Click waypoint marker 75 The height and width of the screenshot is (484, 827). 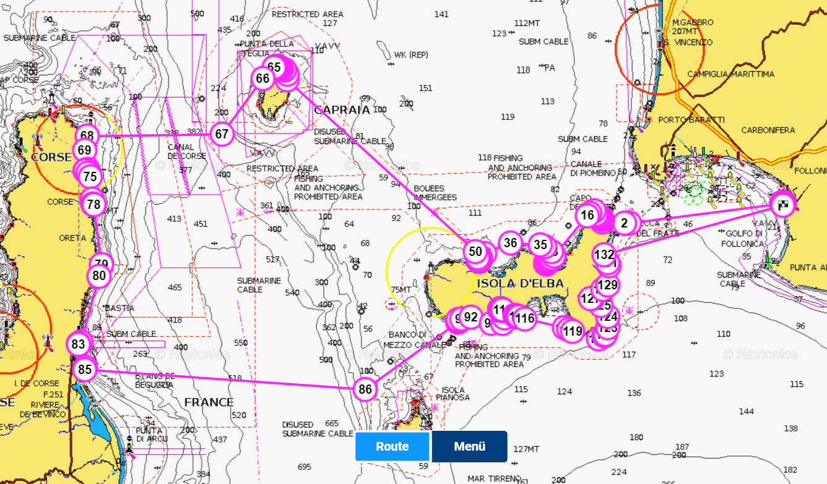tap(90, 176)
